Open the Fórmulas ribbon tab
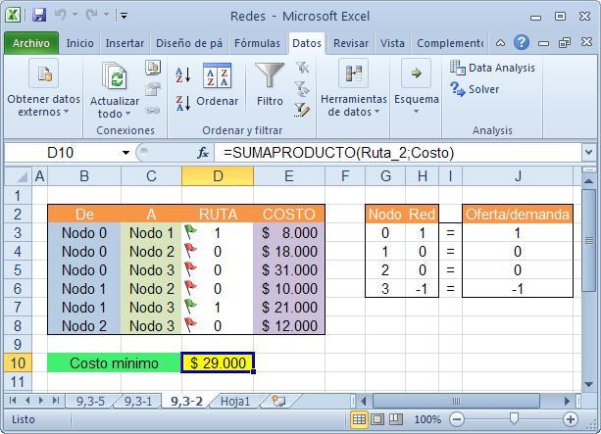The image size is (601, 434). 257,43
